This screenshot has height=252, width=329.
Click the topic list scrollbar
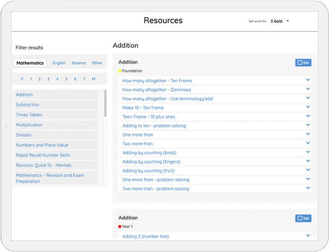105,103
